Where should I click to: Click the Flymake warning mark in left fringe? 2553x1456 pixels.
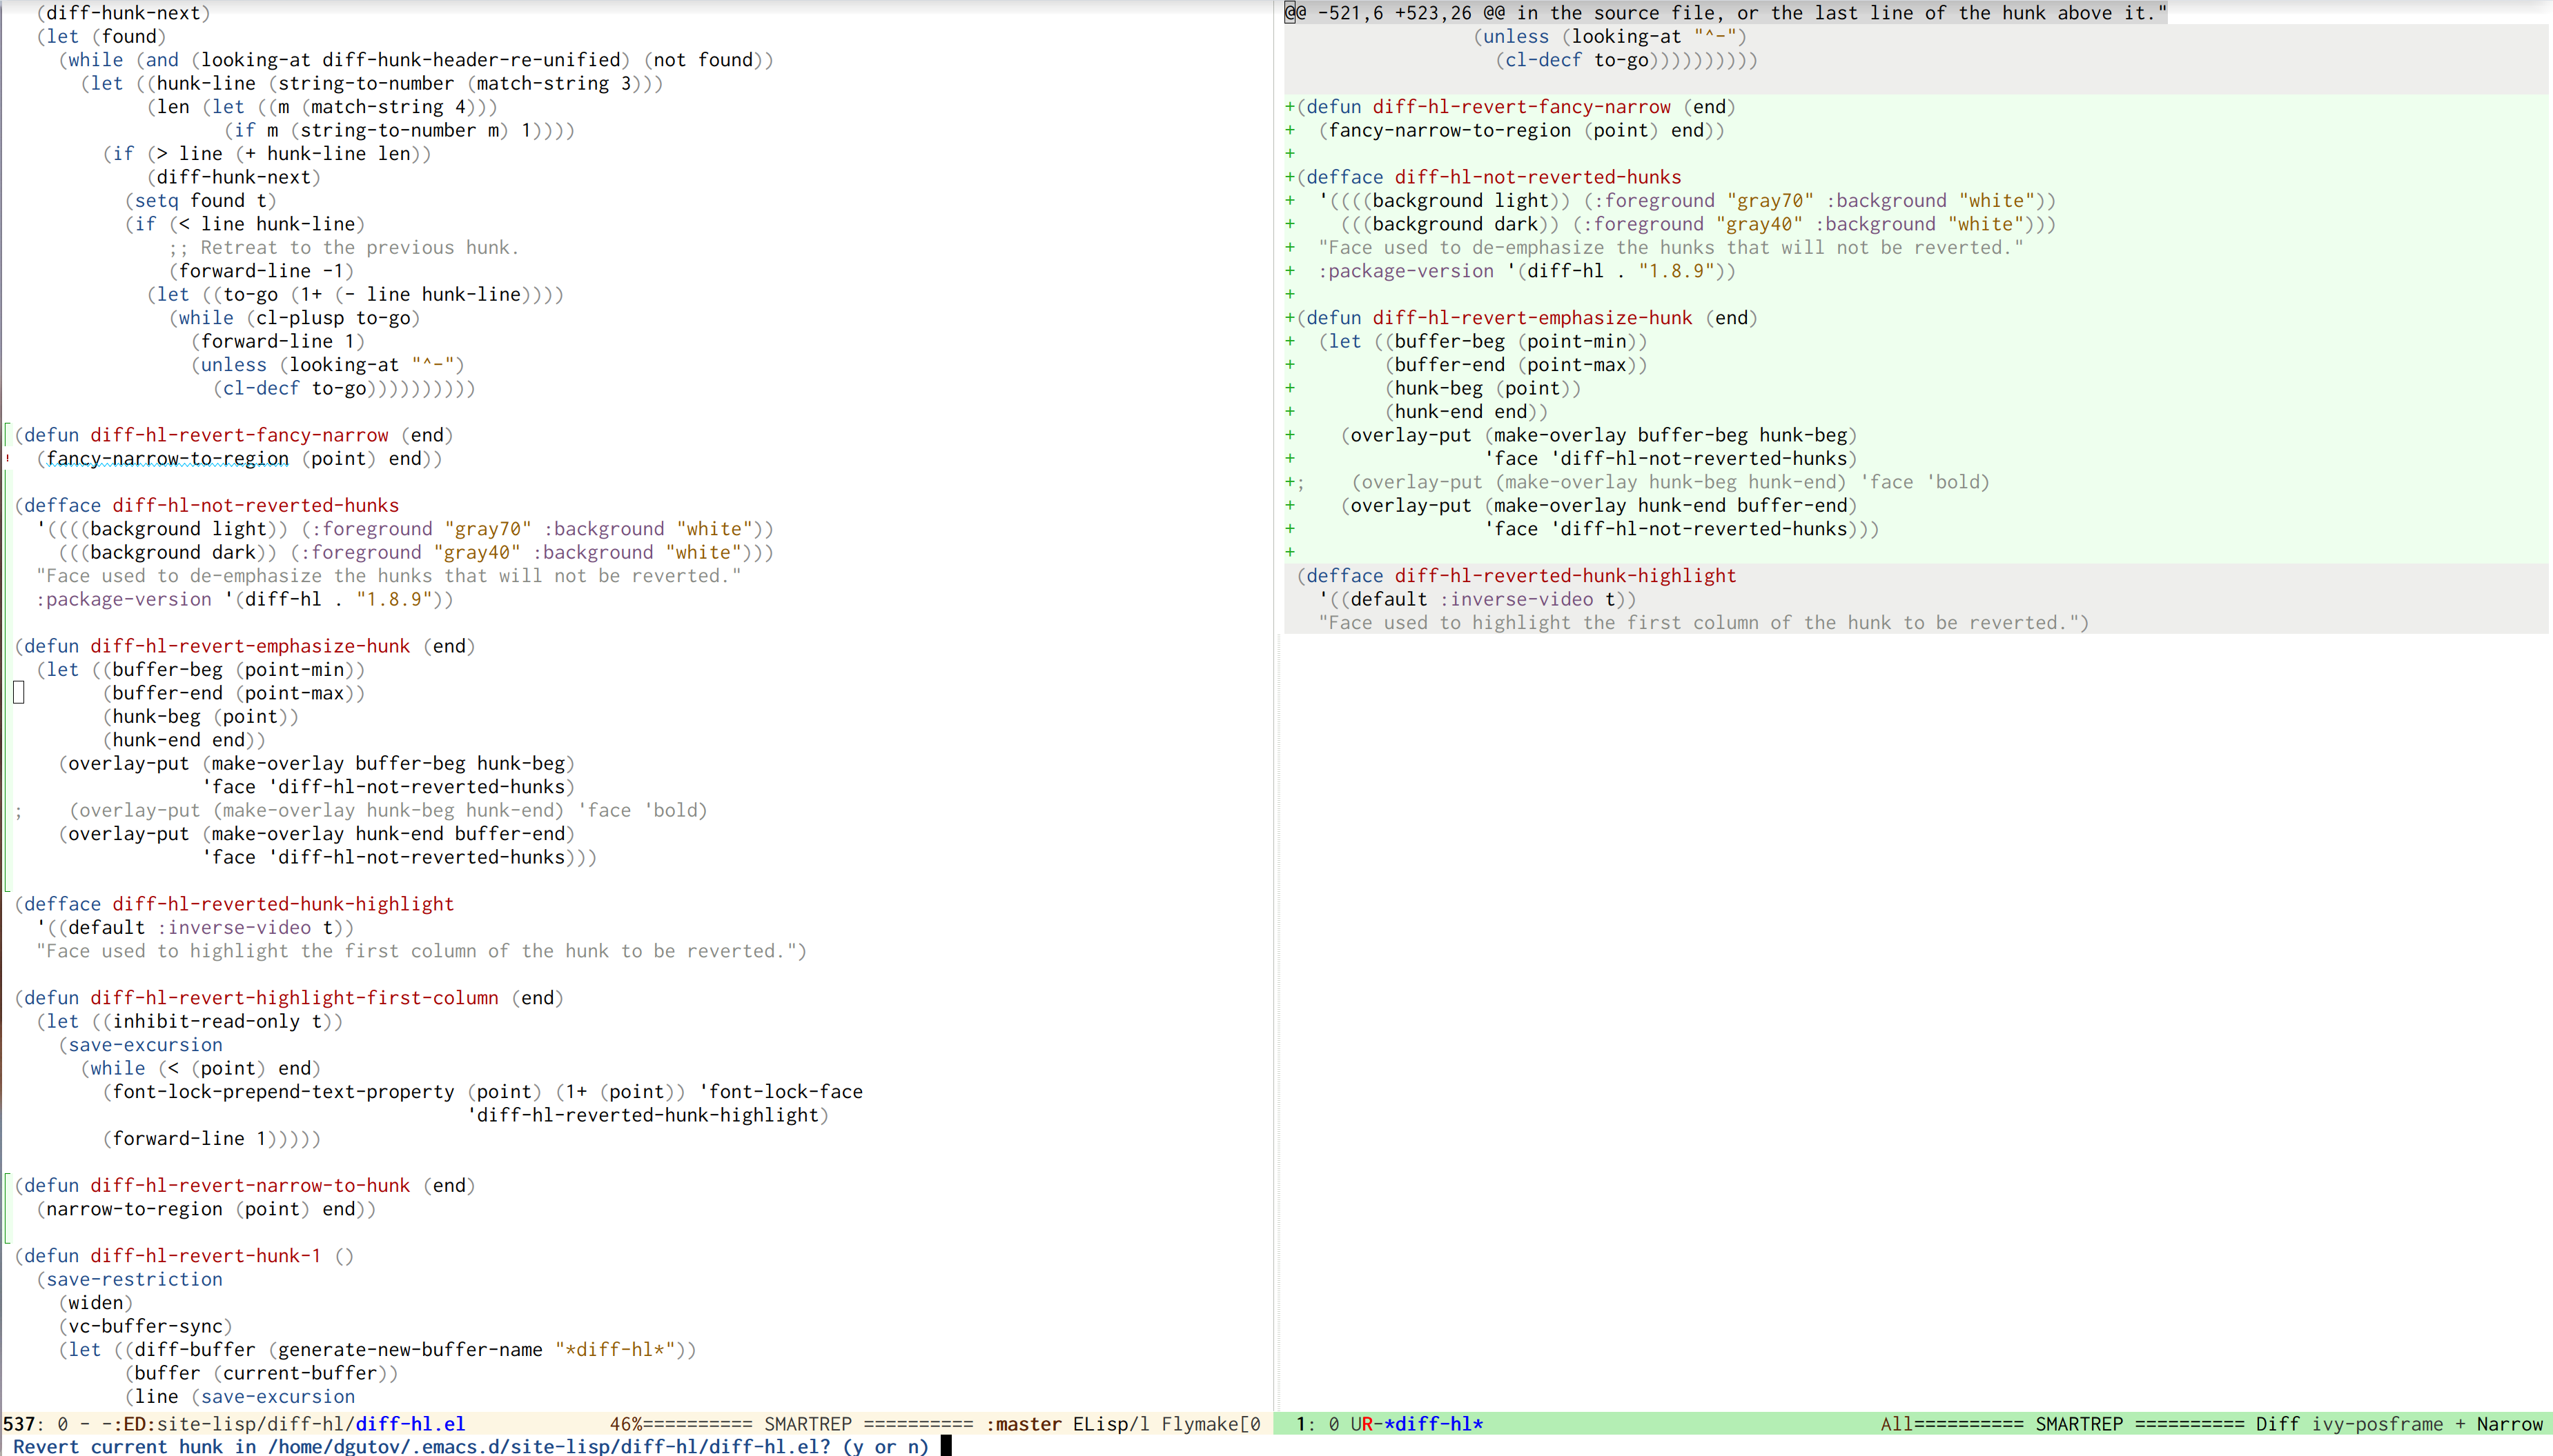point(7,459)
